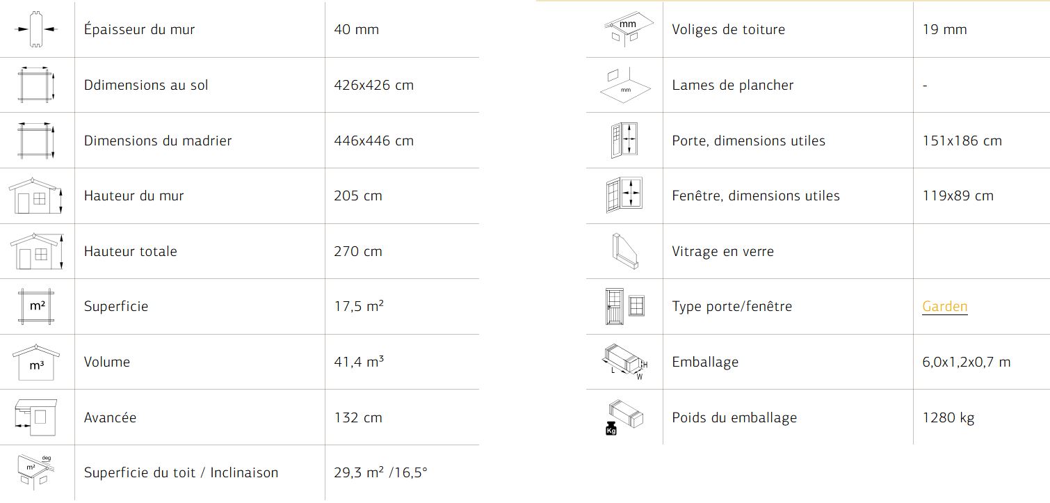
Task: Click the 'Dimensions du madrier' label
Action: pyautogui.click(x=158, y=141)
